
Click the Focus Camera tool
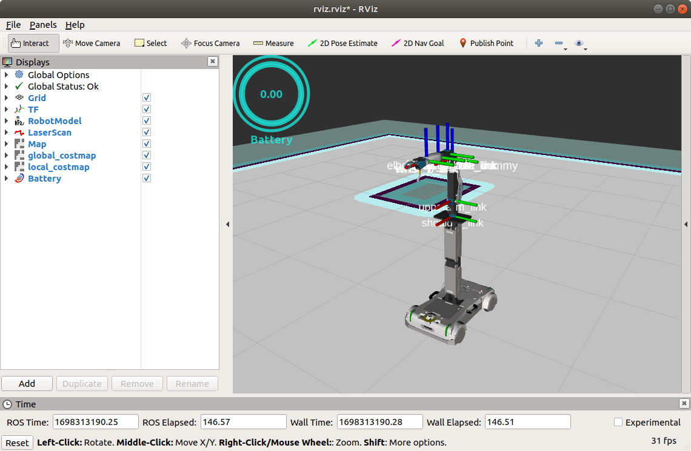tap(210, 43)
